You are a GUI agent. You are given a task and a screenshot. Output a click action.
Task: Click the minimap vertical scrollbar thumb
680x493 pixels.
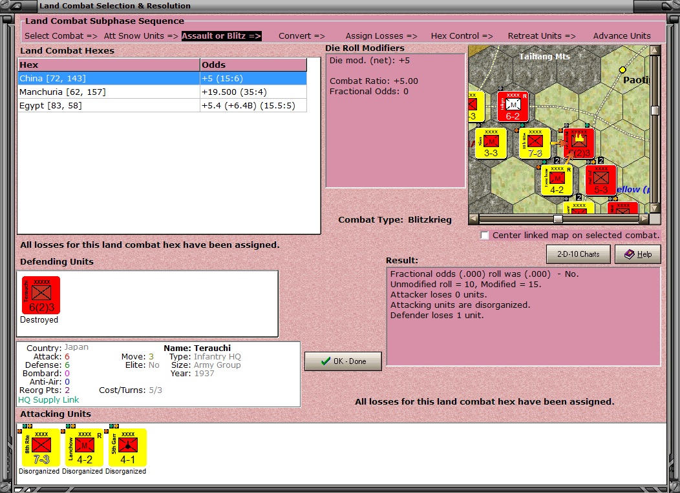click(655, 110)
